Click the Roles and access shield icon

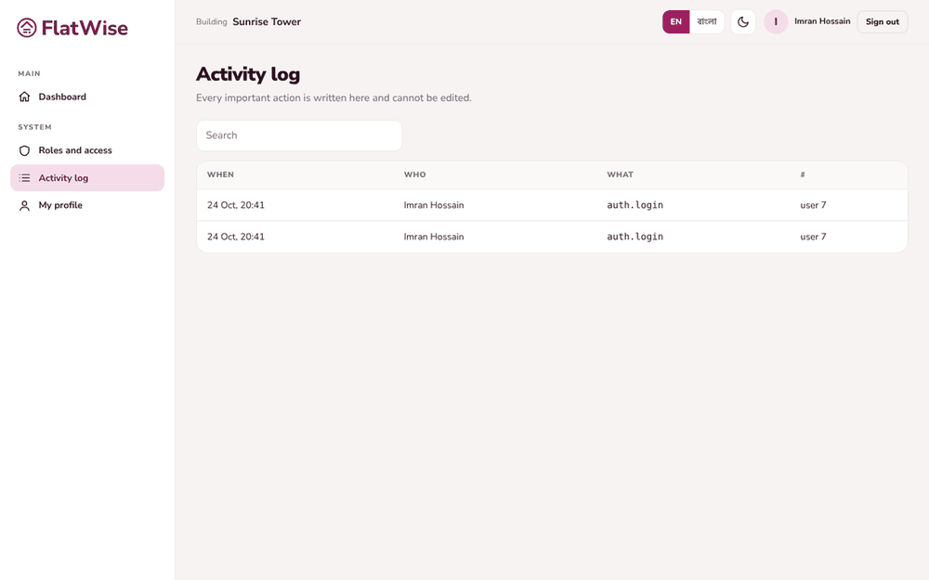click(x=24, y=150)
